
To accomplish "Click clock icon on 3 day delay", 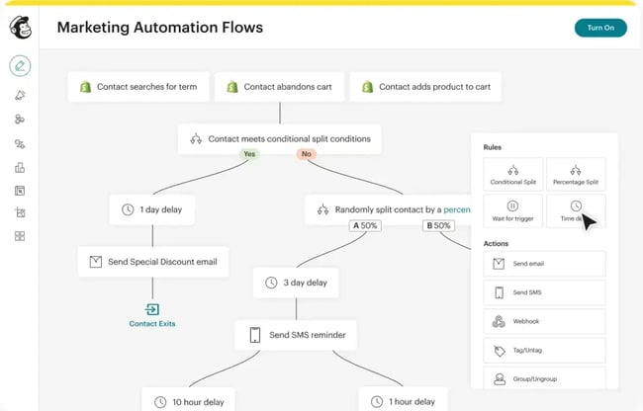I will click(271, 283).
